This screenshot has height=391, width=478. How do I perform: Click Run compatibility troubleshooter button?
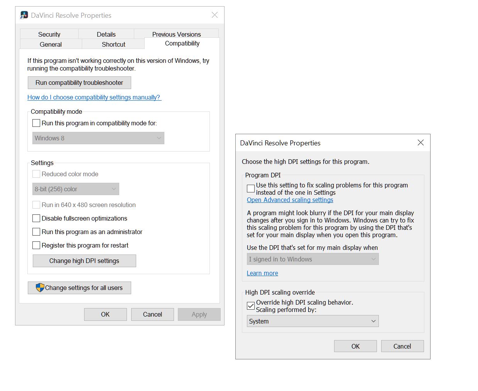[79, 83]
